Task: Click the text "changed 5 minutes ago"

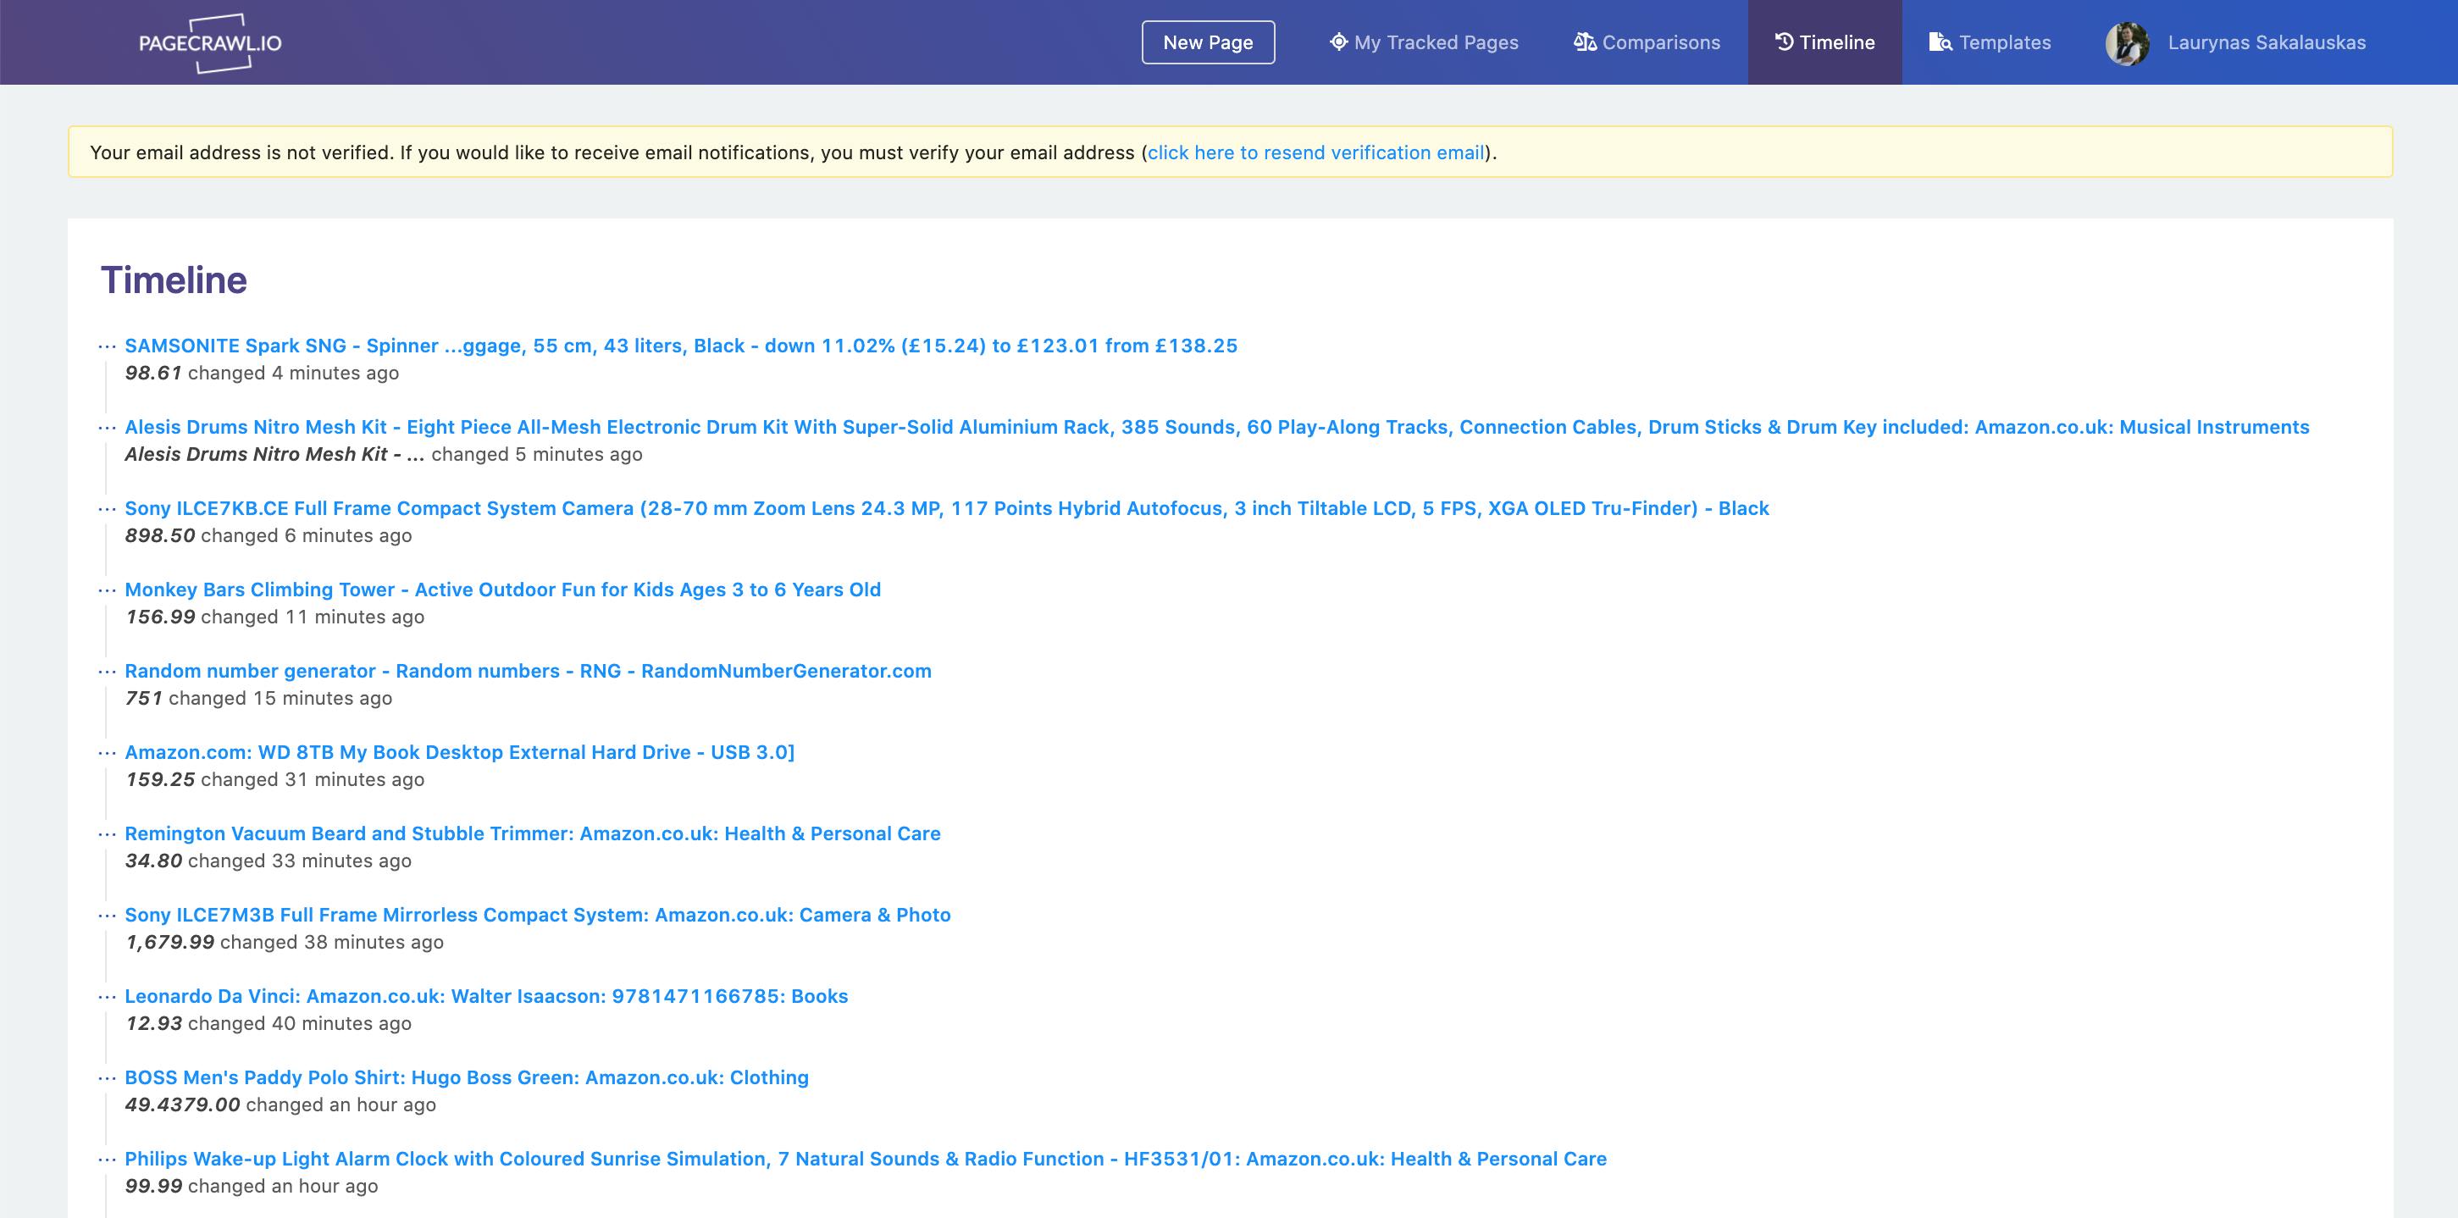Action: (536, 454)
